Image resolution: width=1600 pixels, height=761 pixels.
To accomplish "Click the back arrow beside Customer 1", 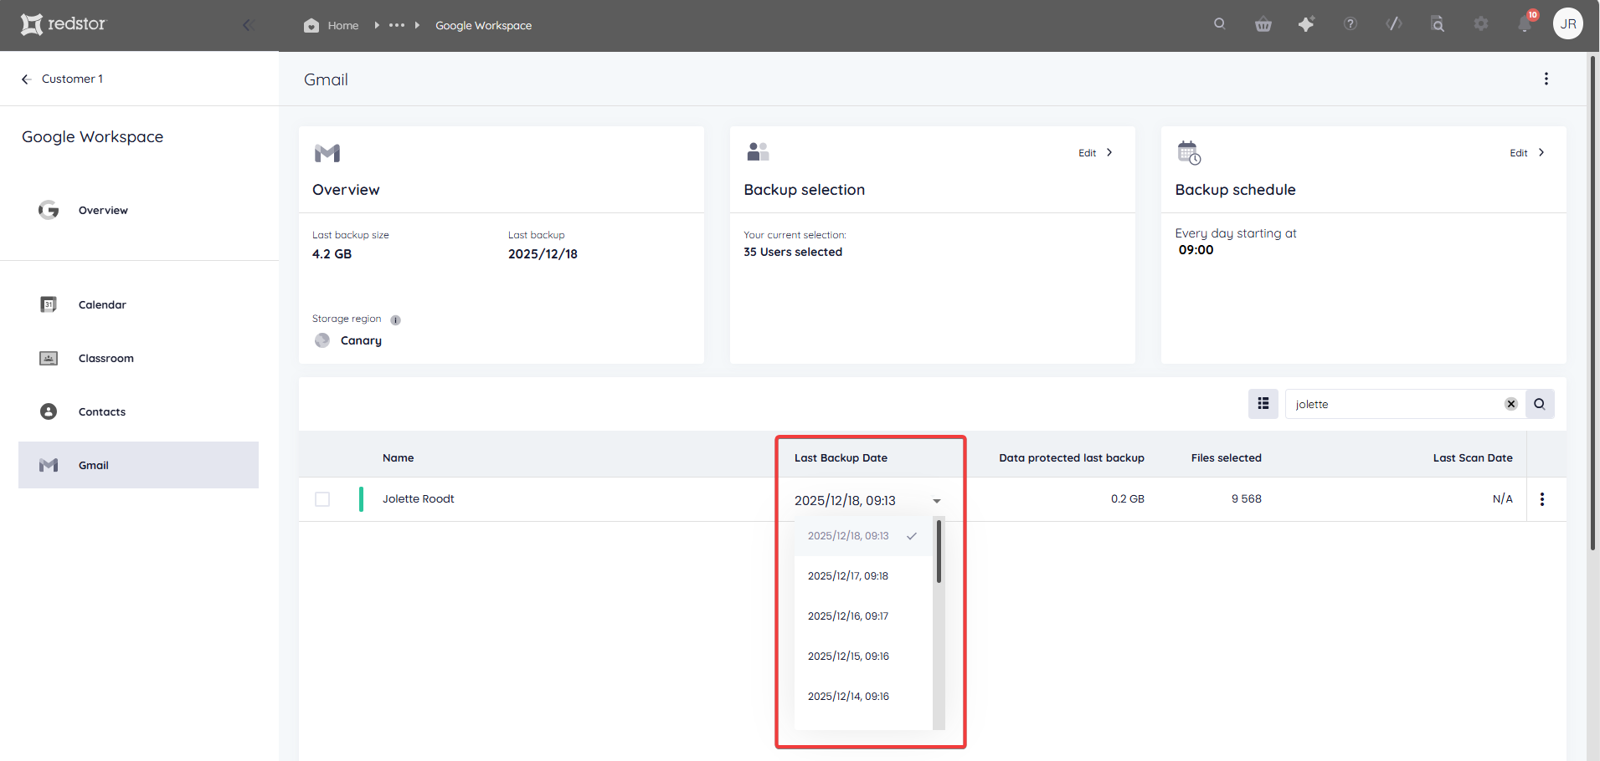I will [x=27, y=79].
